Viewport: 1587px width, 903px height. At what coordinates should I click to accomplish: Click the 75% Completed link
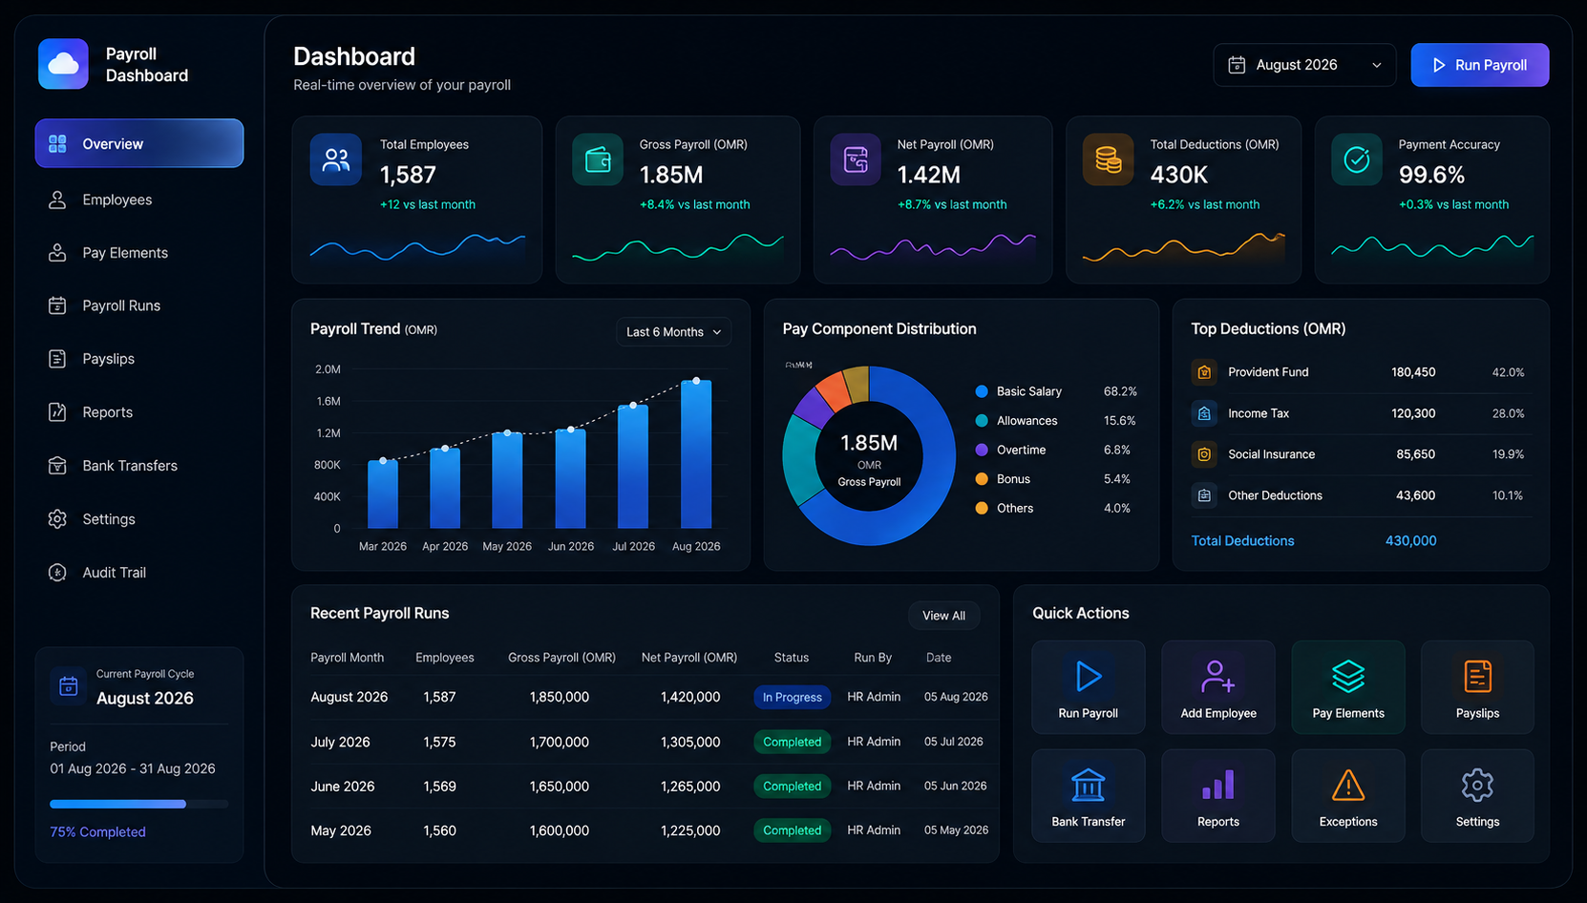click(97, 832)
